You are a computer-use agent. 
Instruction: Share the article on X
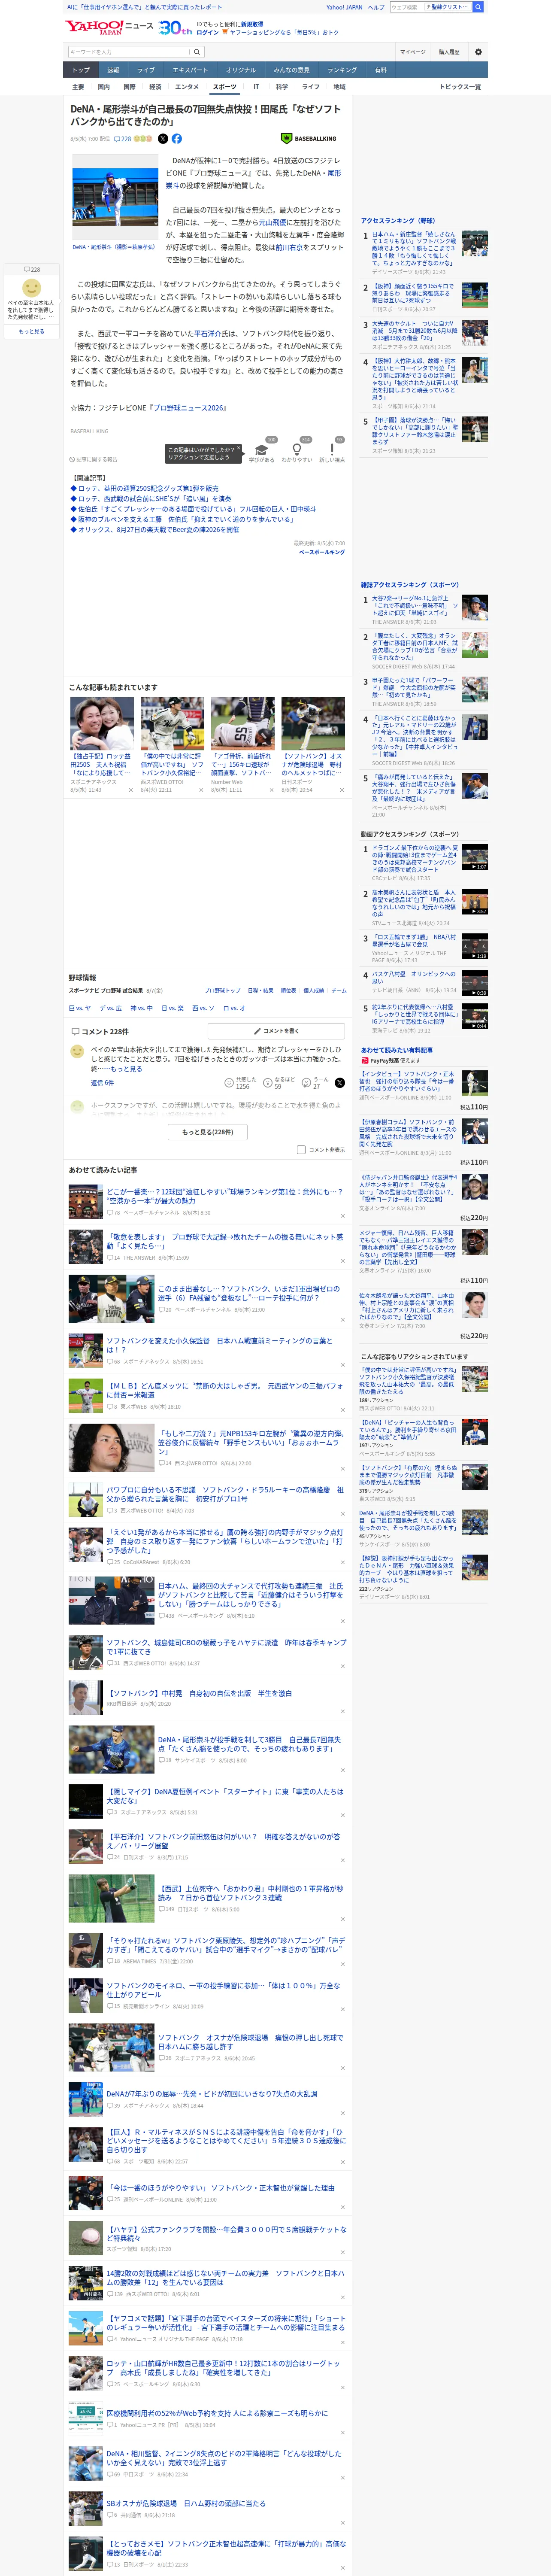coord(163,139)
